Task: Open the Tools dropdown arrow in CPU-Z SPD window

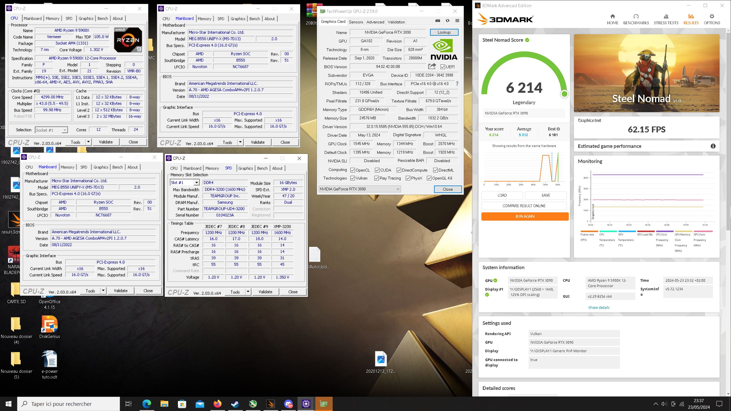Action: coord(248,292)
